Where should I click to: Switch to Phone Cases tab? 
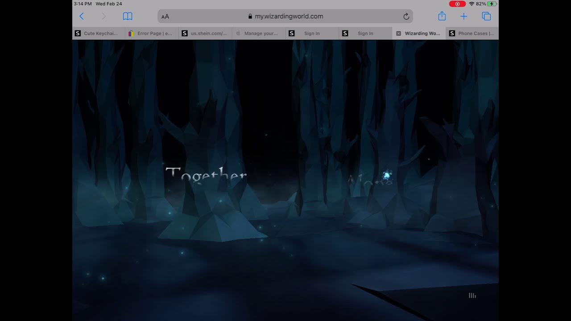(x=472, y=33)
